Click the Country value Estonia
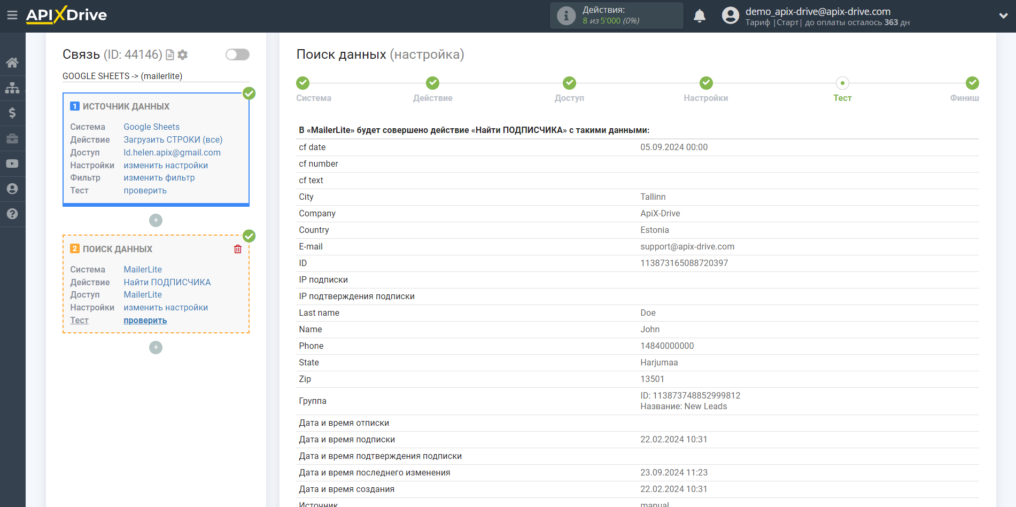Screen dimensions: 1016x507 [x=655, y=230]
